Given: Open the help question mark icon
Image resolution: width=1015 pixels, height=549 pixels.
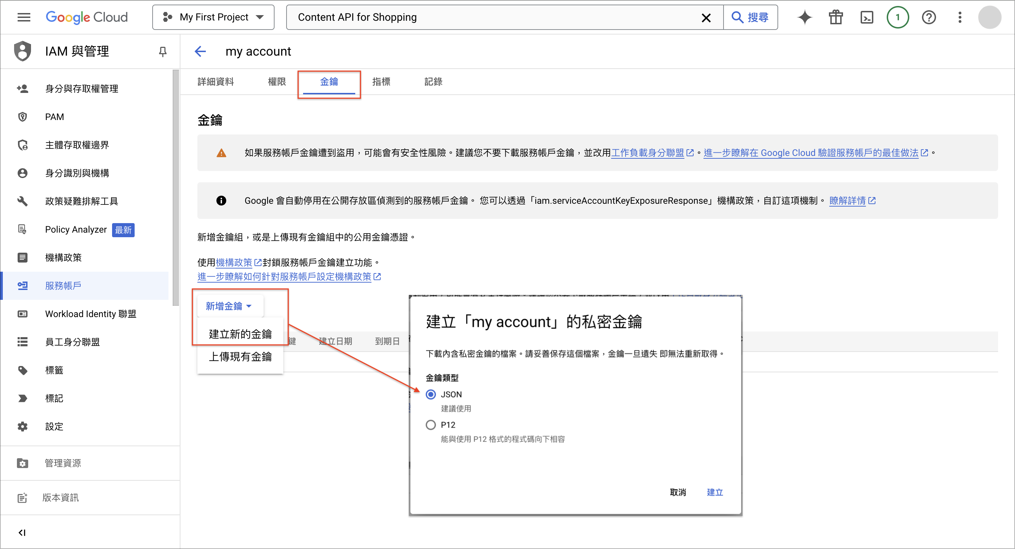Looking at the screenshot, I should coord(929,17).
